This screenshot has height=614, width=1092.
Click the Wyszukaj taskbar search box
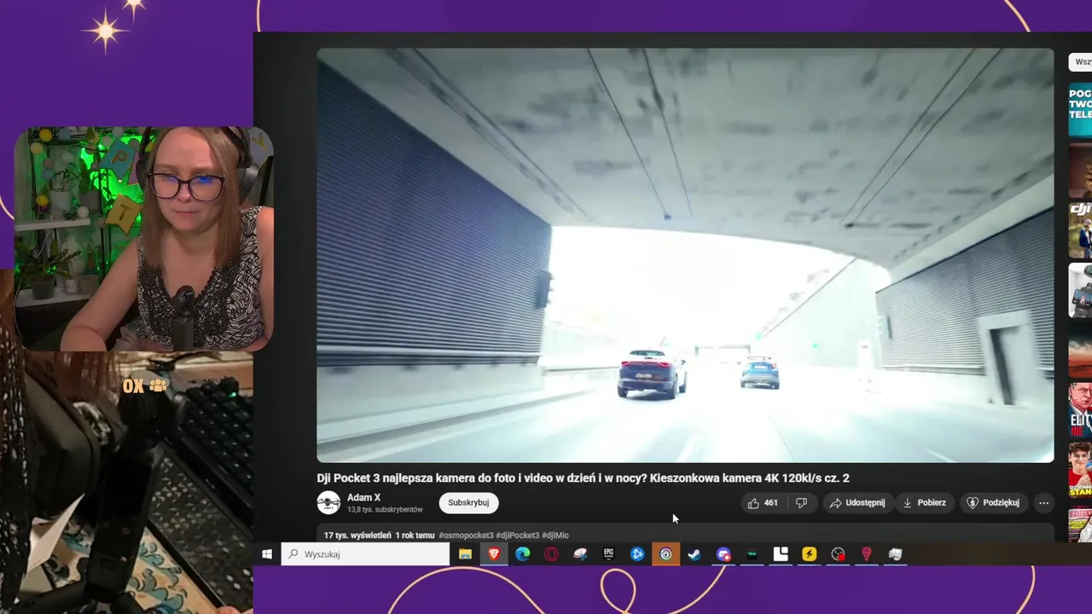(365, 554)
